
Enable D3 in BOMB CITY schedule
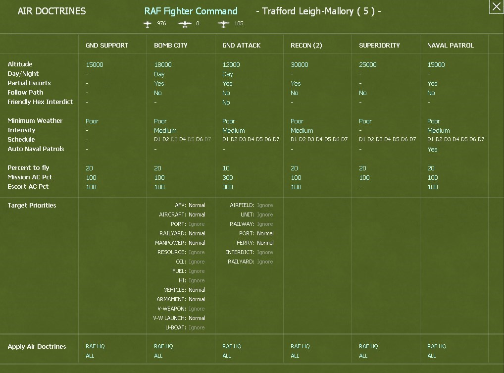coord(174,140)
